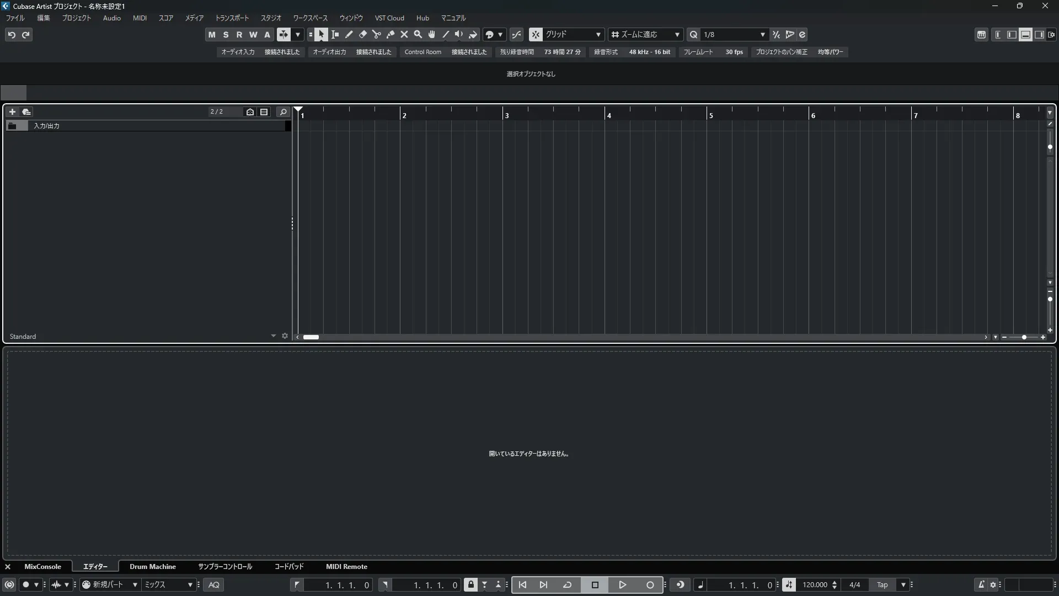Select the Eraser tool
The height and width of the screenshot is (596, 1059).
pyautogui.click(x=363, y=35)
